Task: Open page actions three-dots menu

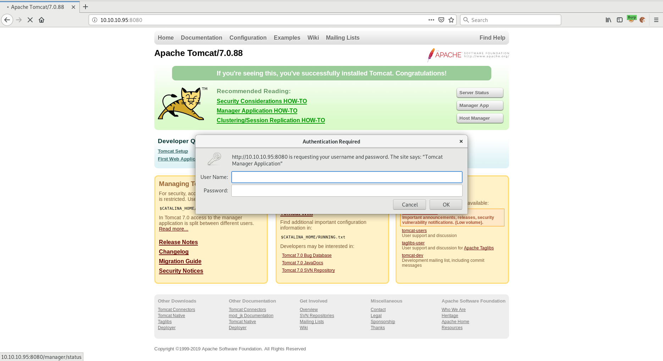Action: [x=431, y=20]
